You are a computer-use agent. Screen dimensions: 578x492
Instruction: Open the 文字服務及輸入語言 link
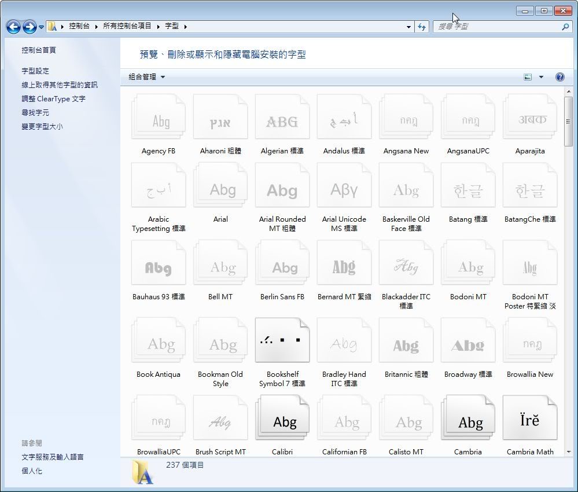click(x=52, y=457)
